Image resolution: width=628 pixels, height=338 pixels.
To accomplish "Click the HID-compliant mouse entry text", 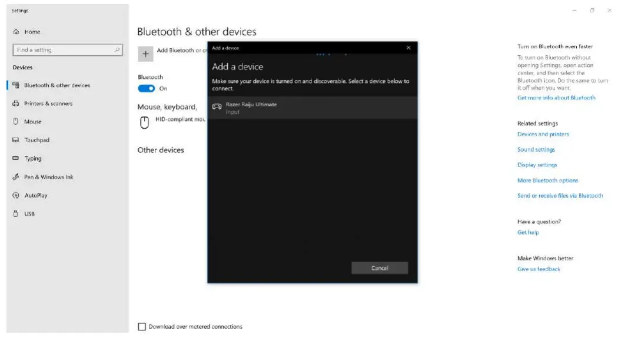I will pyautogui.click(x=180, y=119).
